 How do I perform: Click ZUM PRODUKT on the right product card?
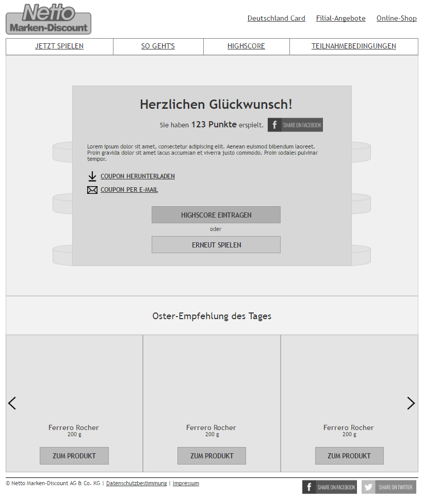[349, 456]
